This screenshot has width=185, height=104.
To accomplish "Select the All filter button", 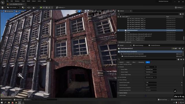I will point(148,62).
